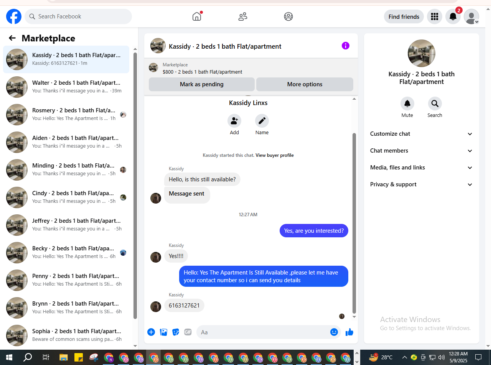Go back using the Marketplace arrow

tap(12, 38)
